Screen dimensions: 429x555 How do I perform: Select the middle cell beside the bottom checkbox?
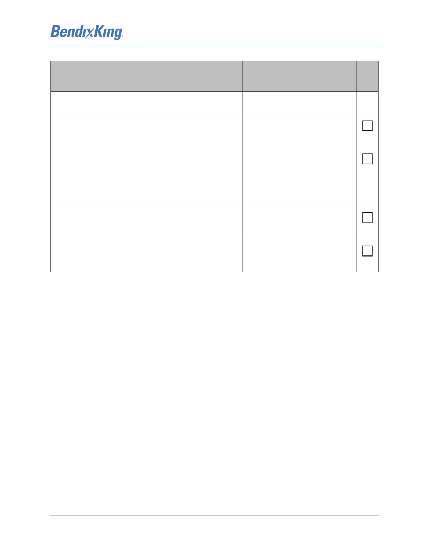coord(299,255)
